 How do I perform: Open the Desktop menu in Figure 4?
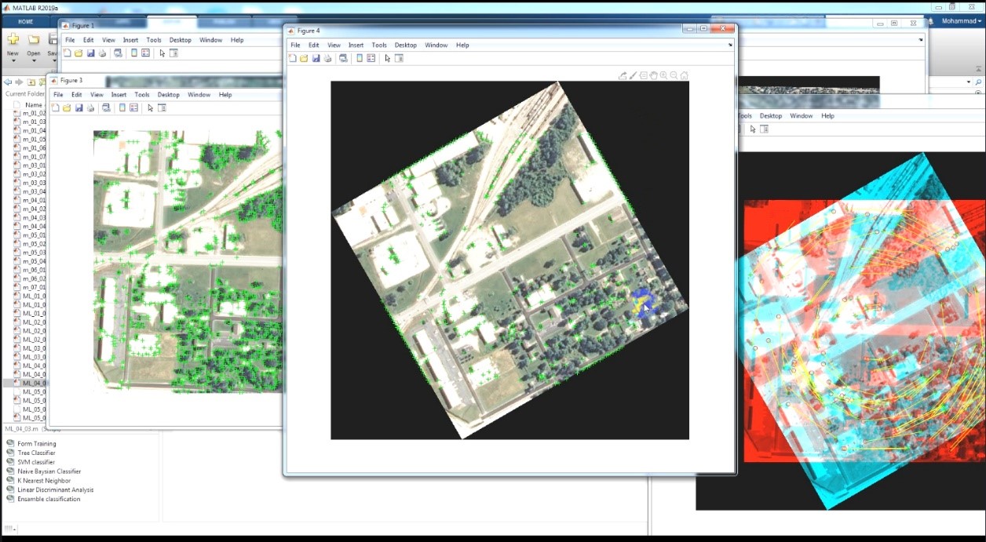(x=406, y=45)
